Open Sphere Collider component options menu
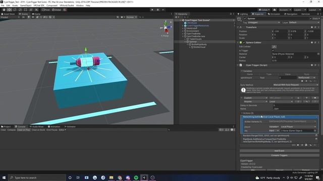The width and height of the screenshot is (323, 181). [318, 42]
